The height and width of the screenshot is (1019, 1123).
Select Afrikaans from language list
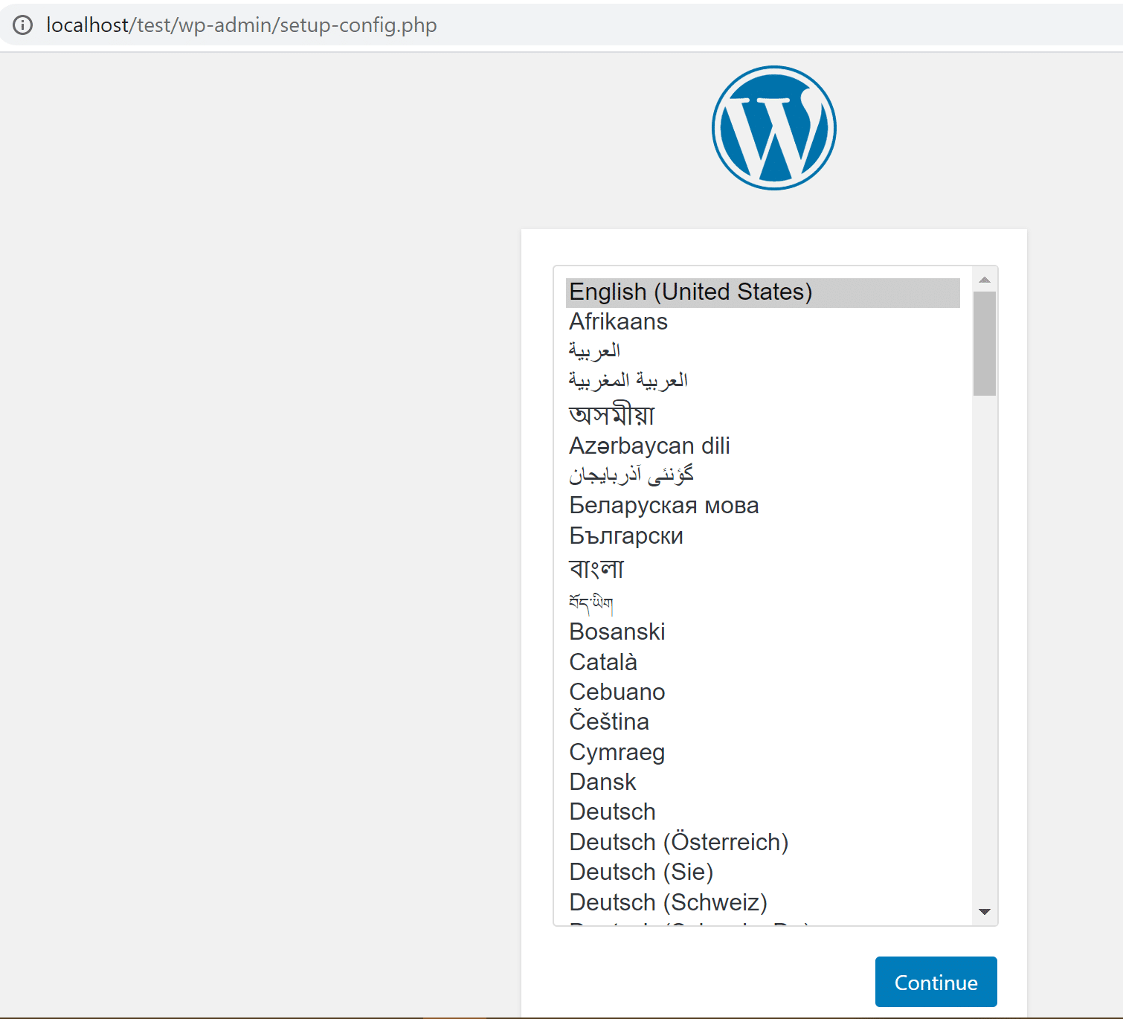(x=763, y=322)
